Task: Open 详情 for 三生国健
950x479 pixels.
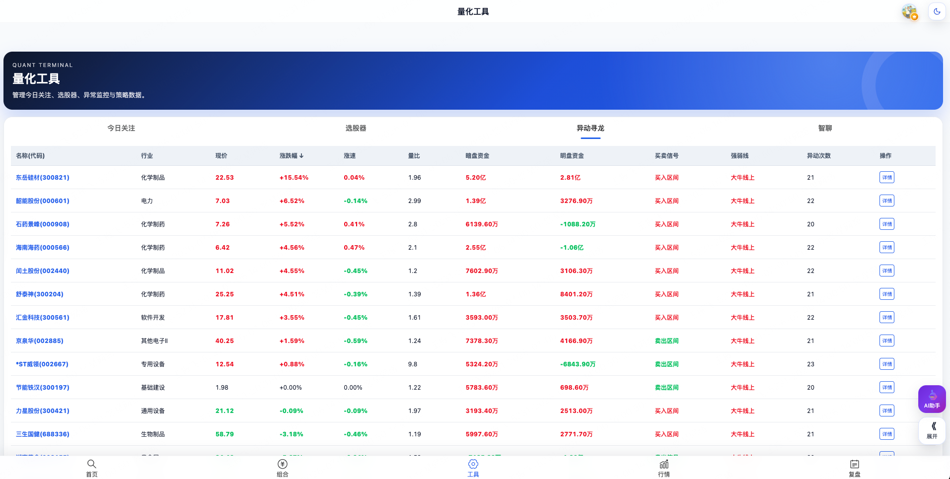Action: (887, 434)
